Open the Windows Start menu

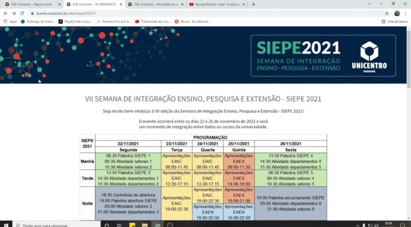[x=6, y=225]
